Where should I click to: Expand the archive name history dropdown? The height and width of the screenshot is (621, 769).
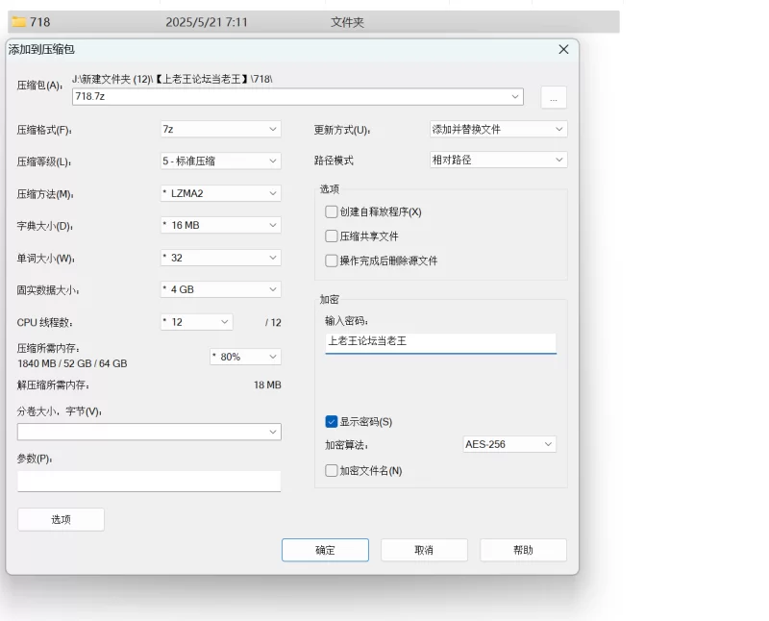515,97
